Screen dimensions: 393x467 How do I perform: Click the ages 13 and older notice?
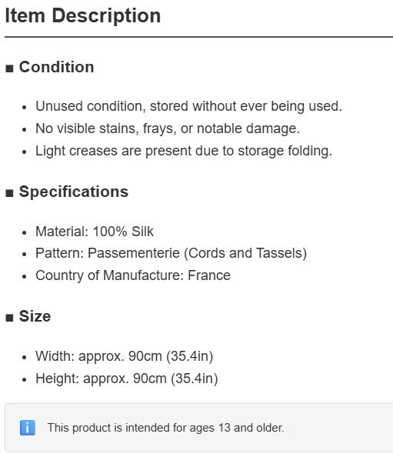[165, 428]
